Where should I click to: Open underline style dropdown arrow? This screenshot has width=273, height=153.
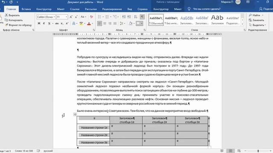coord(52,23)
